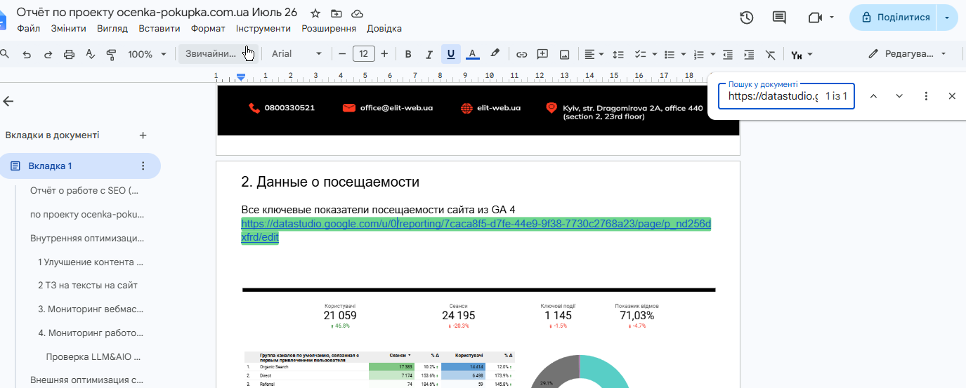Open the Розширення menu

coord(329,29)
